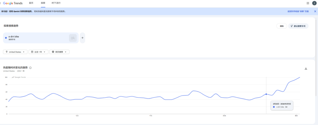Click the info icon beside chart title
The height and width of the screenshot is (125, 318).
30,68
